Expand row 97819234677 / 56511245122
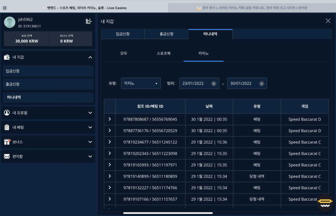This screenshot has height=216, width=336. pos(110,142)
